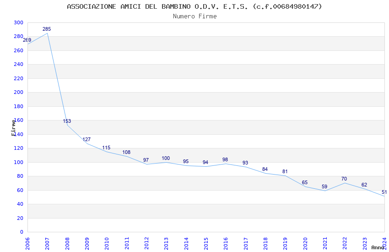Select the y-axis value 0
The image size is (389, 252).
click(x=22, y=232)
